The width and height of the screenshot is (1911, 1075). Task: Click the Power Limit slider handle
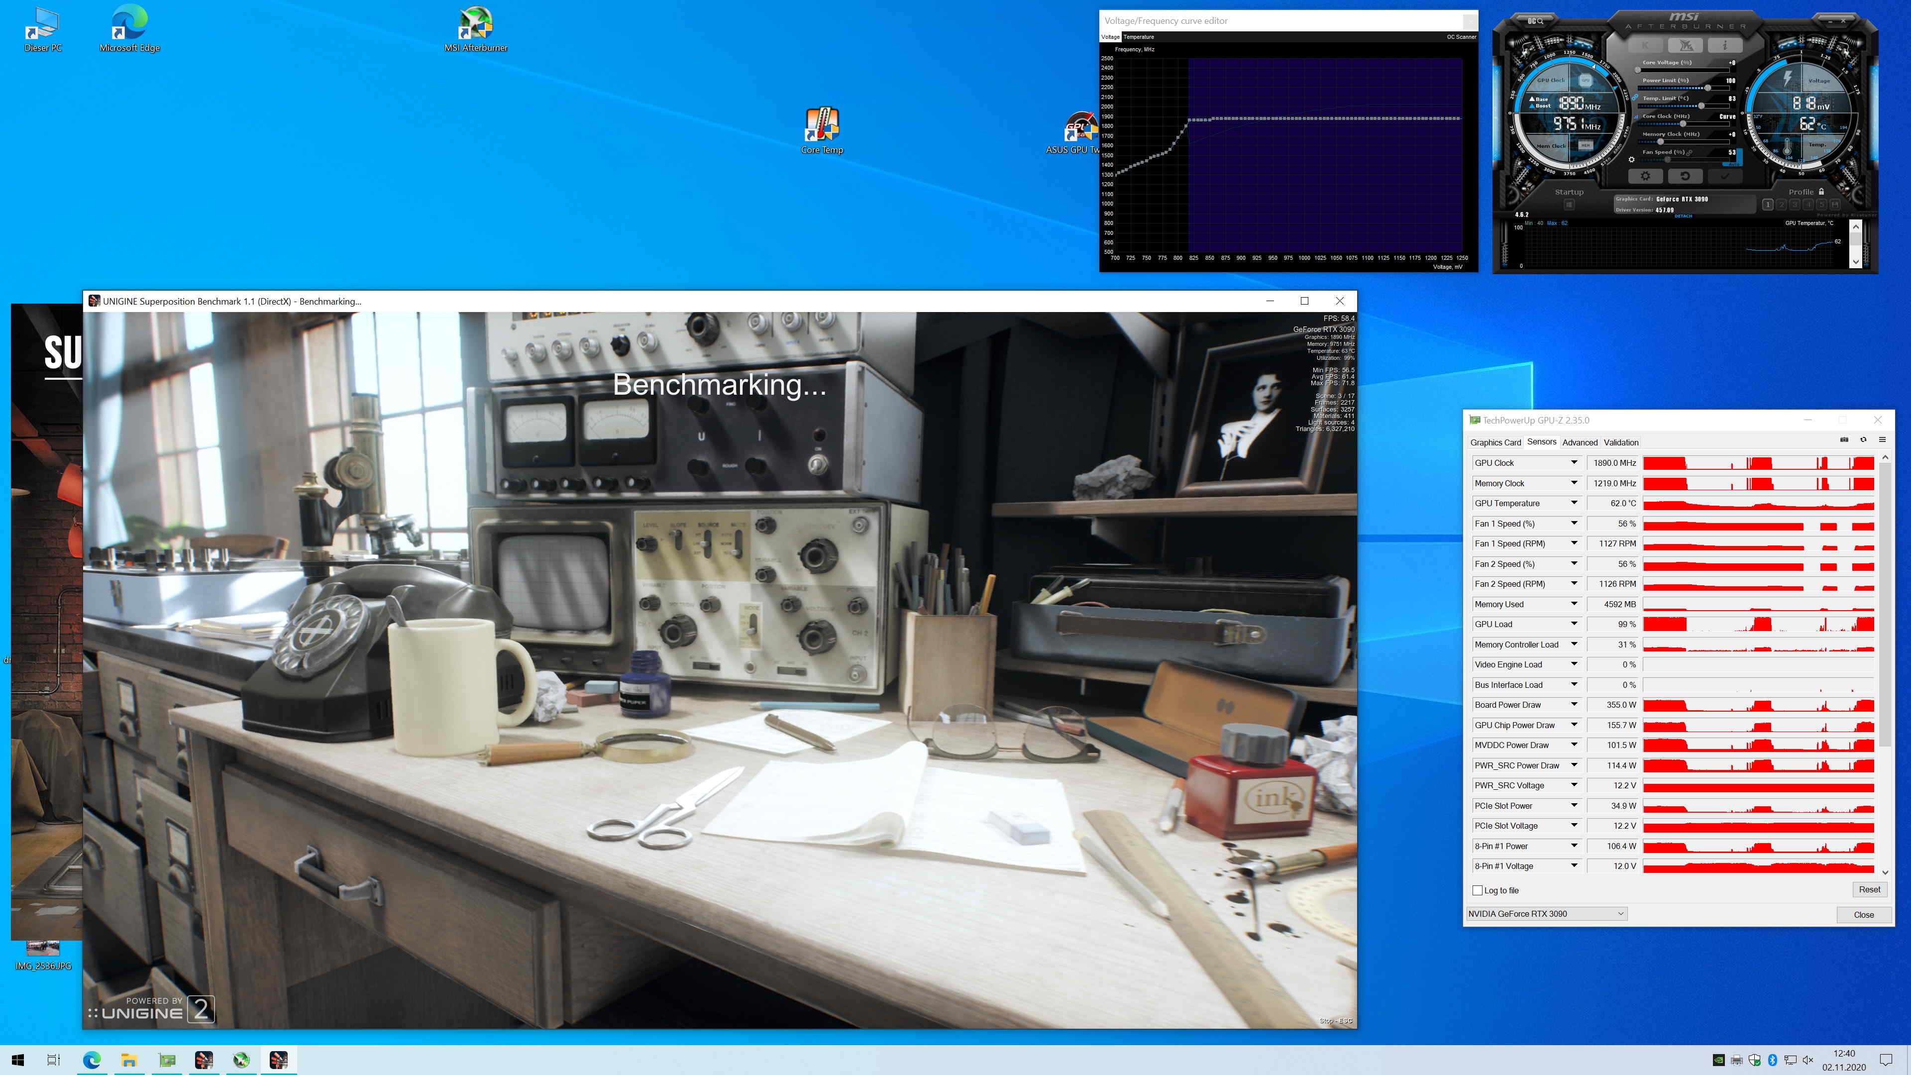click(1708, 88)
